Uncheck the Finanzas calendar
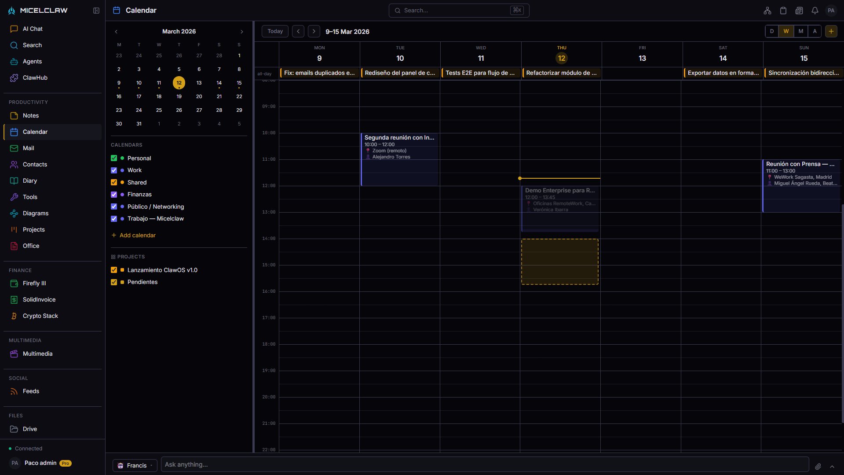Viewport: 844px width, 475px height. pos(114,195)
